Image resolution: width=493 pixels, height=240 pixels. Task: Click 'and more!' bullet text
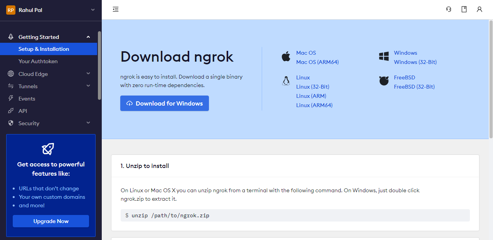pyautogui.click(x=32, y=205)
